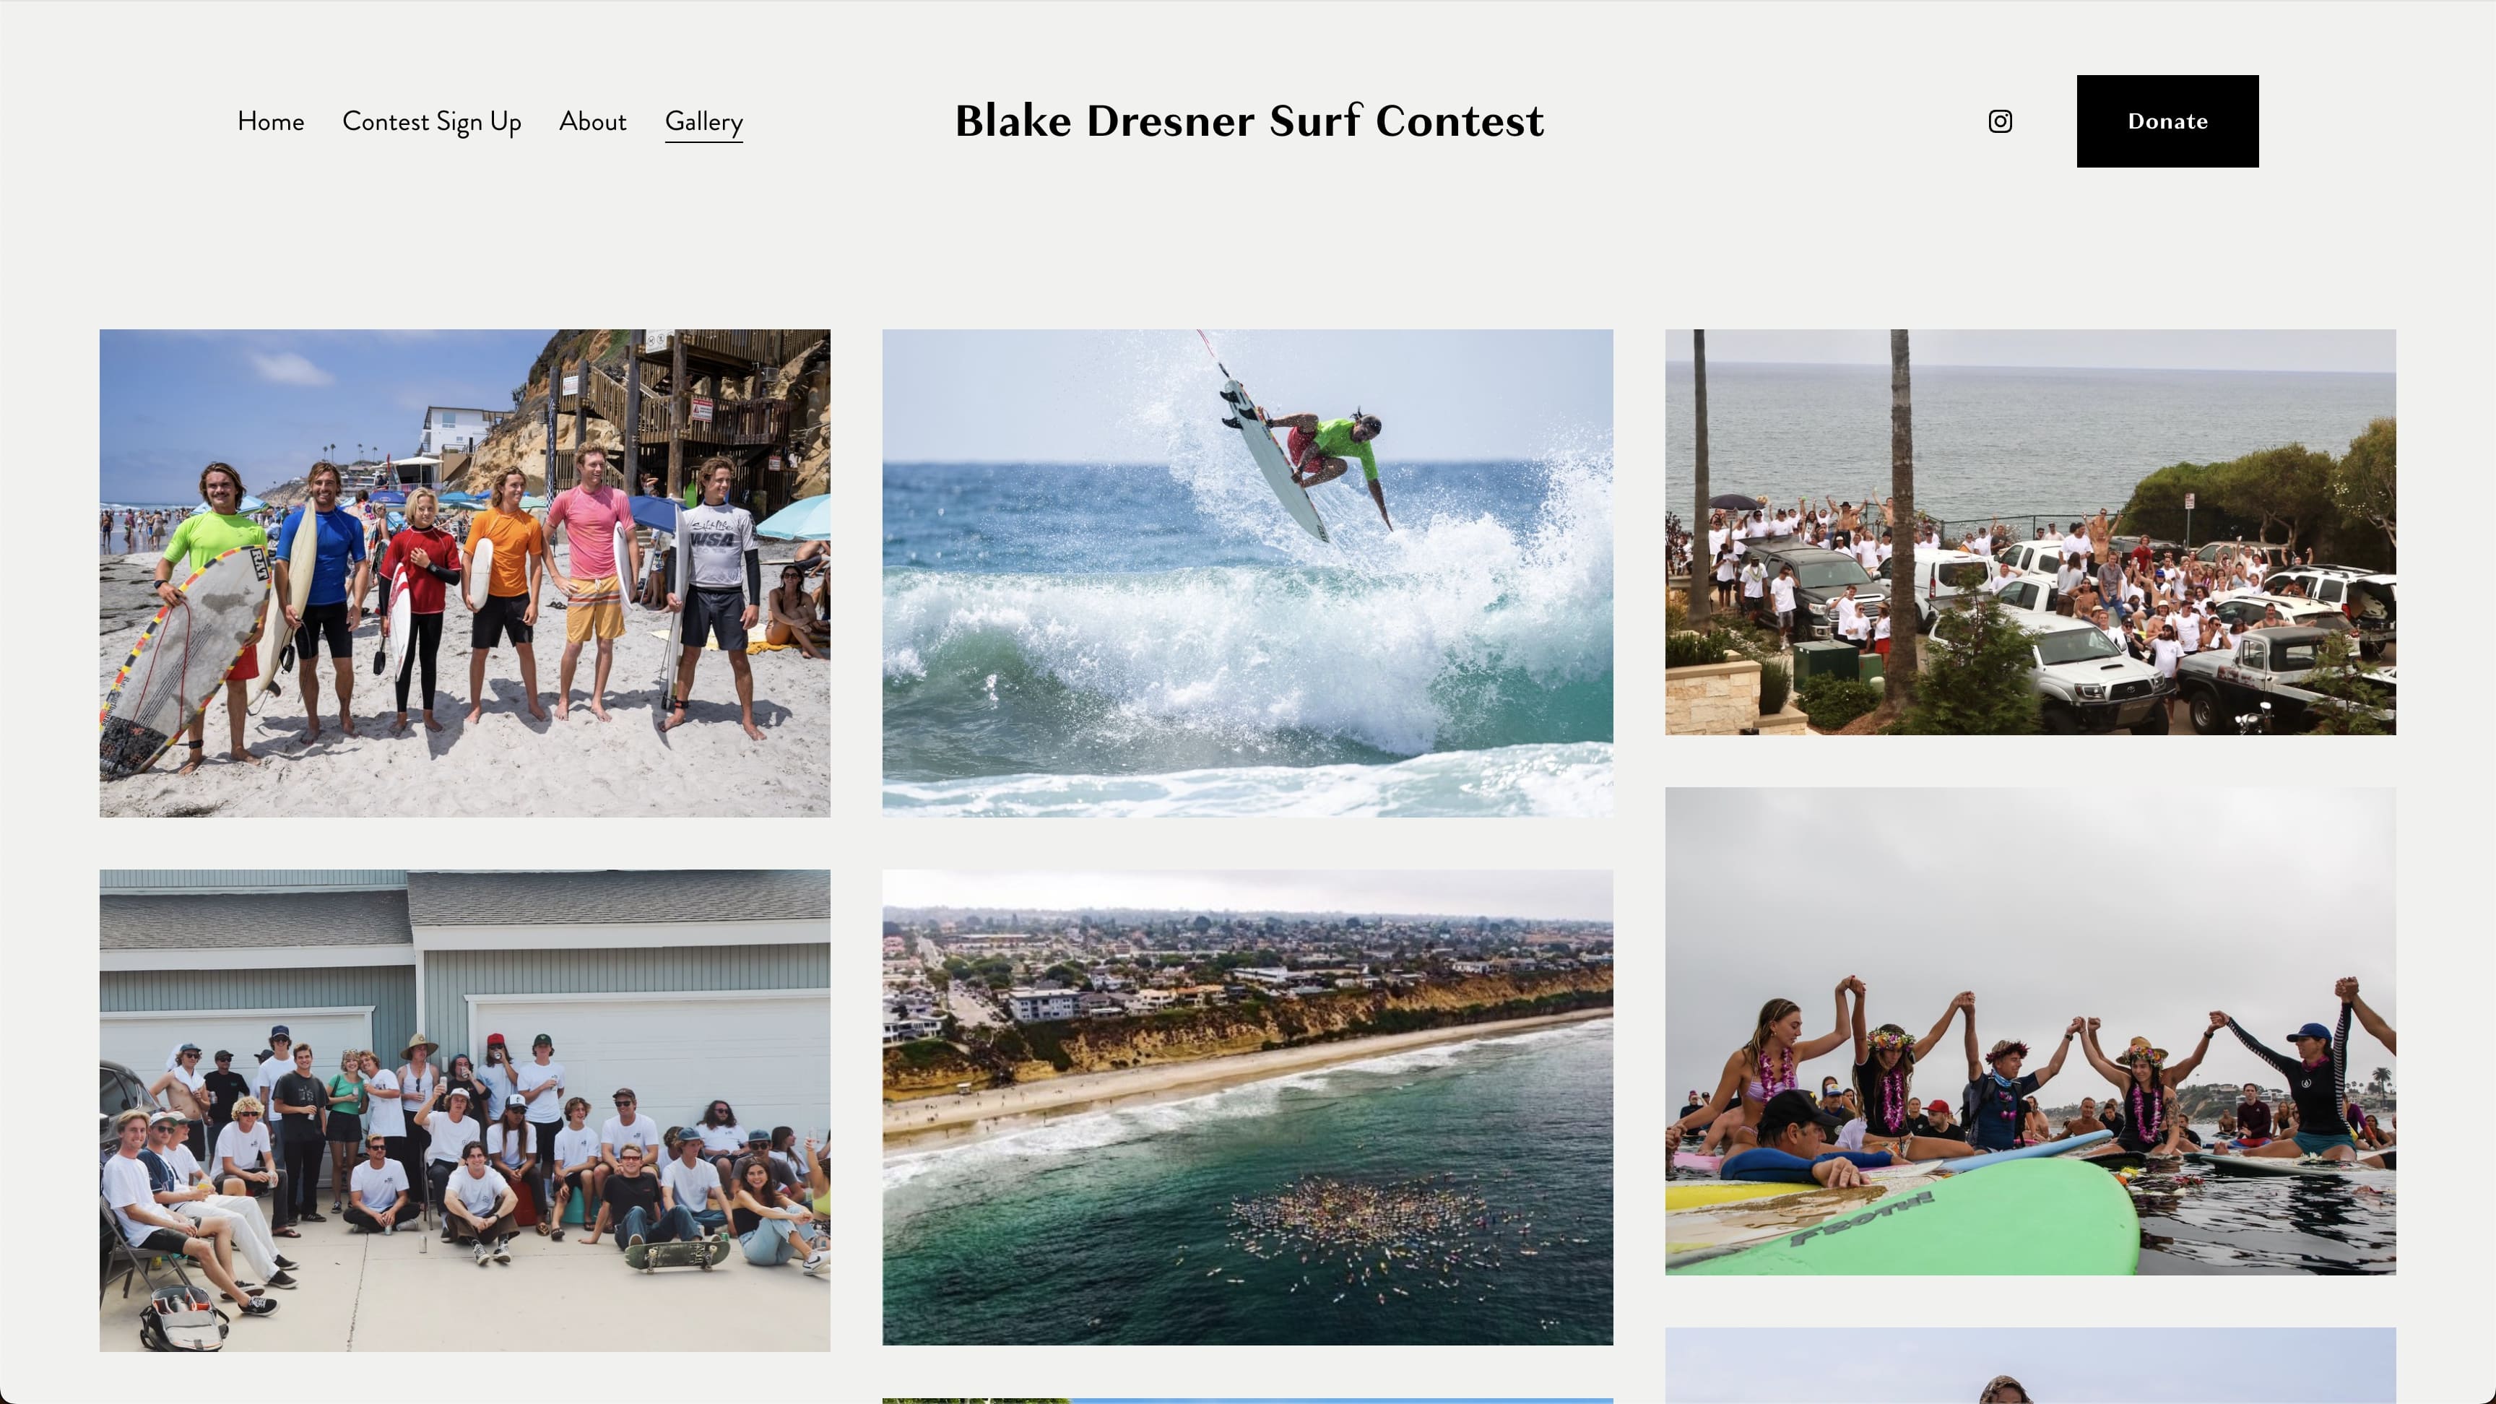Navigate to the About page
The height and width of the screenshot is (1404, 2496).
(x=593, y=121)
